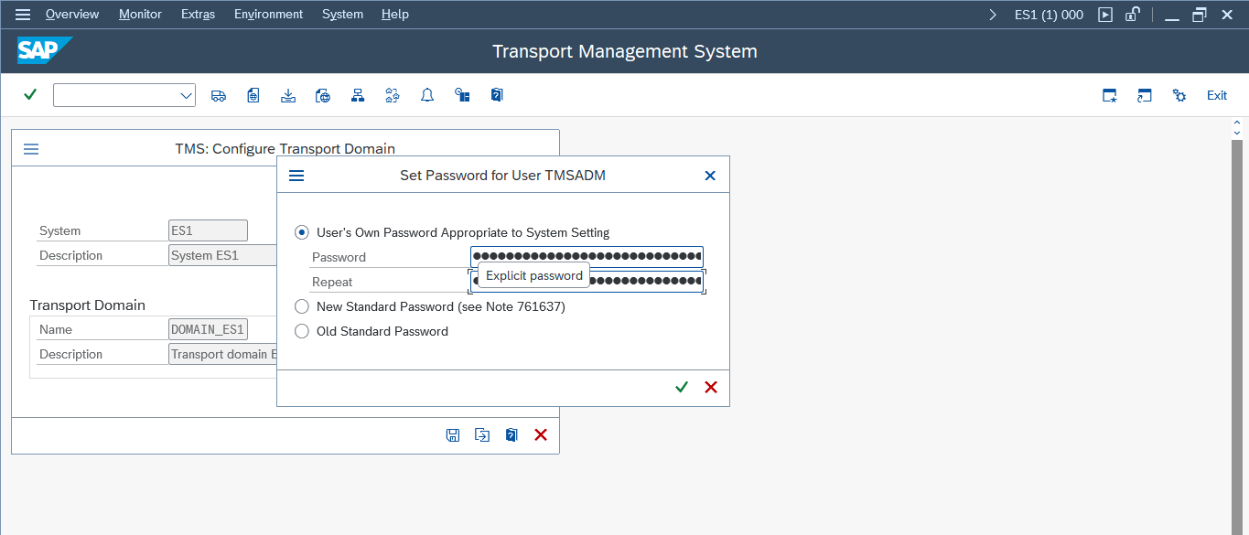The height and width of the screenshot is (535, 1249).
Task: Click the key-and-table toolbar icon
Action: (462, 95)
